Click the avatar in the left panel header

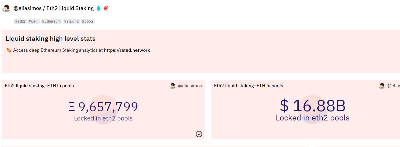point(172,86)
